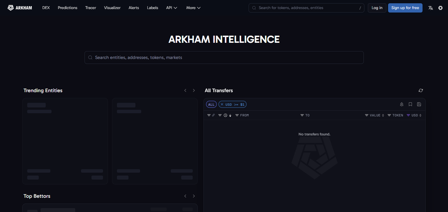Click the header search for tokens field
This screenshot has height=212, width=448.
pyautogui.click(x=306, y=8)
